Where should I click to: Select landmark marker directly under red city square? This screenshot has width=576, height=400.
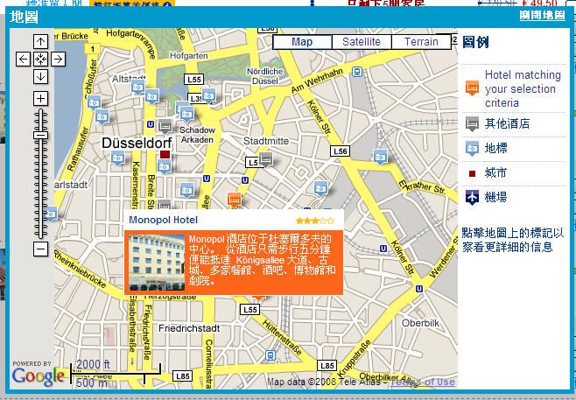[x=165, y=167]
